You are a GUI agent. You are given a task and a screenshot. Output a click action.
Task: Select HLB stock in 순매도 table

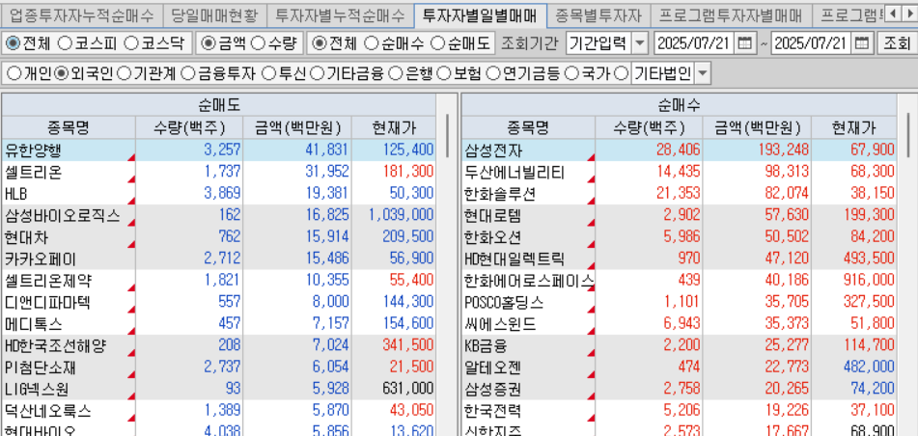(x=218, y=193)
